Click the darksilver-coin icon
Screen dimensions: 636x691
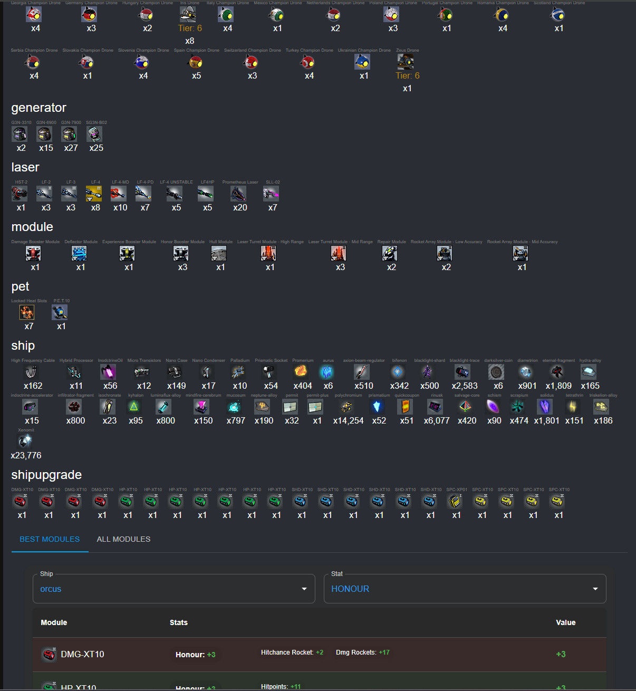pyautogui.click(x=496, y=372)
